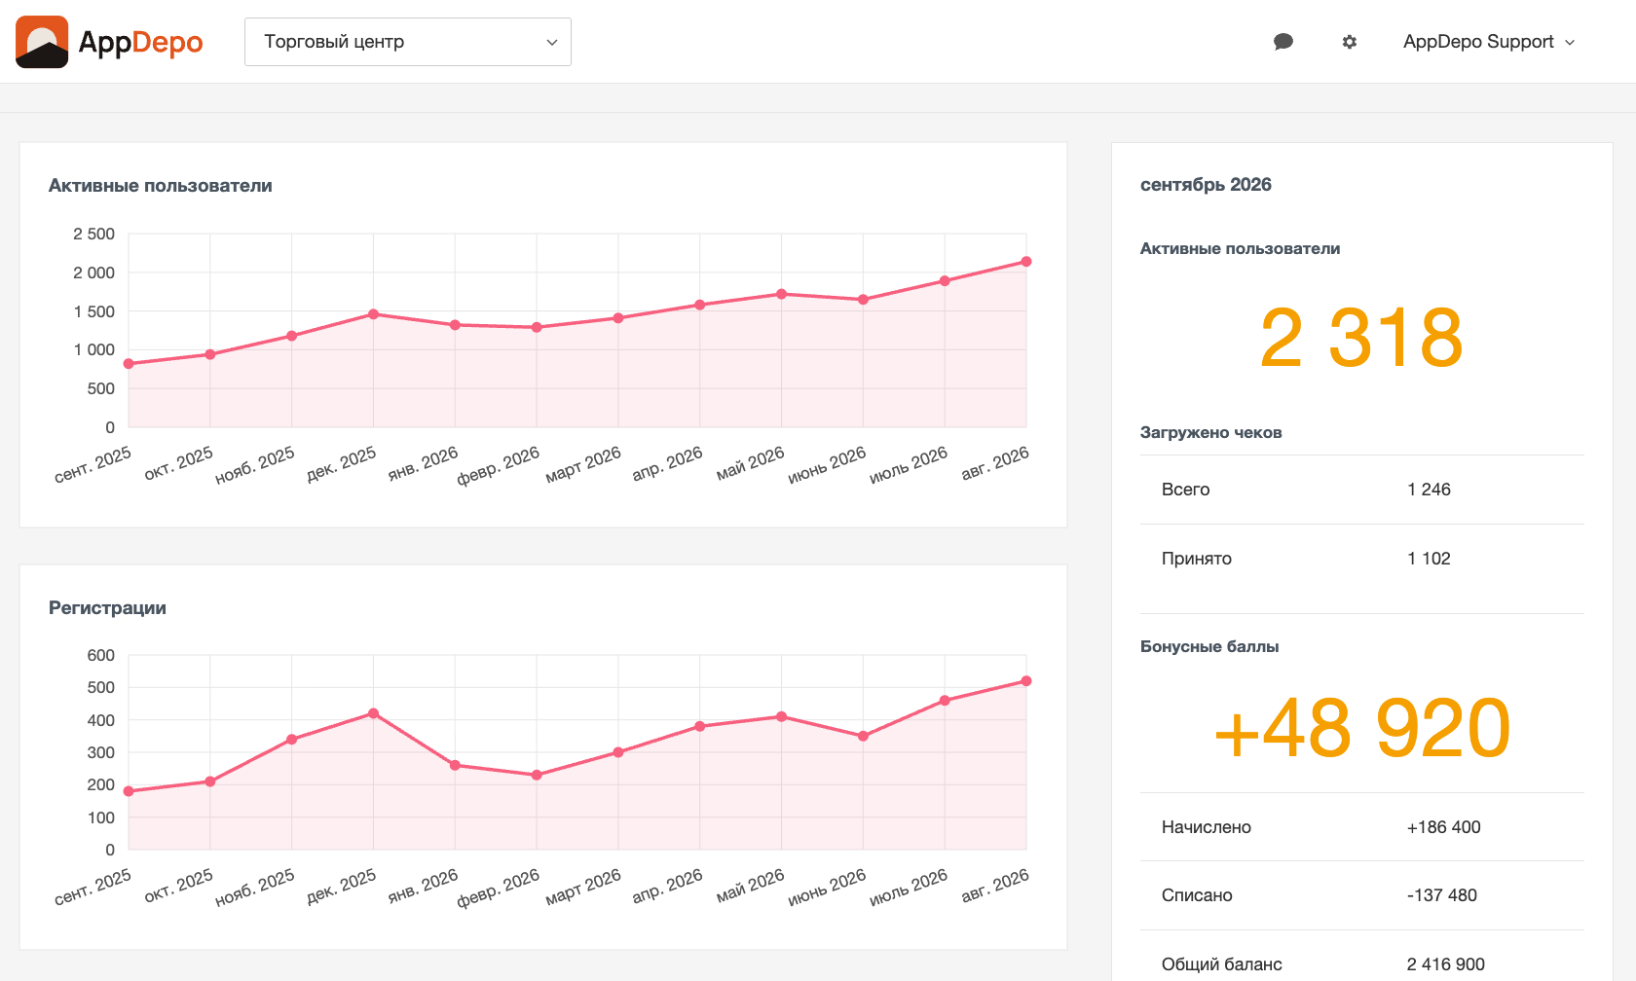Select дек. 2025 point on Регистрации chart
The height and width of the screenshot is (981, 1636).
pyautogui.click(x=374, y=713)
